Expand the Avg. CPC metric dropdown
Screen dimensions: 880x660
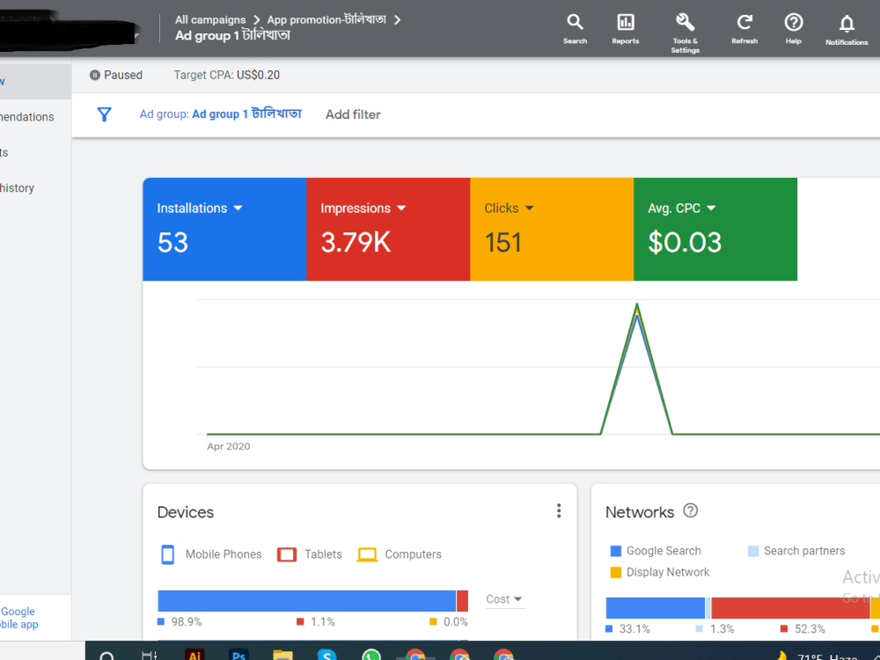[x=711, y=209]
